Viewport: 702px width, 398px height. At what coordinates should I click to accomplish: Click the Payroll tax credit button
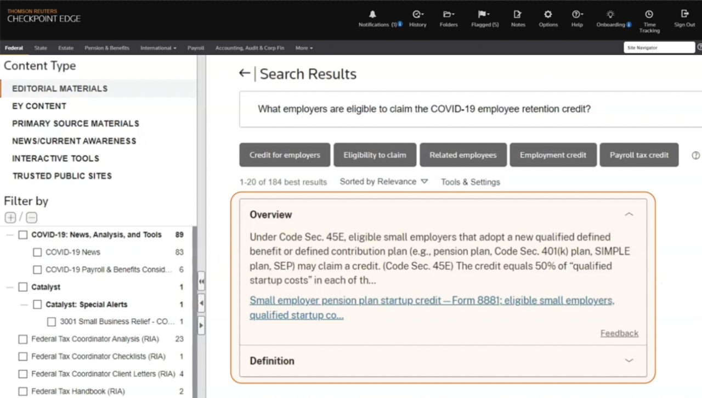(639, 155)
